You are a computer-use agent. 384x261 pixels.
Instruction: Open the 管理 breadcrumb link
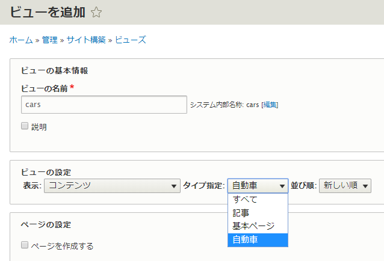49,40
